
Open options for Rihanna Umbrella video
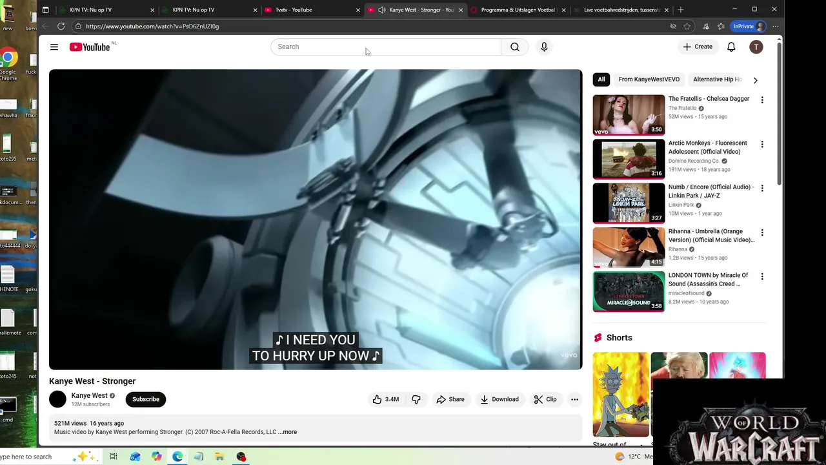pos(762,232)
